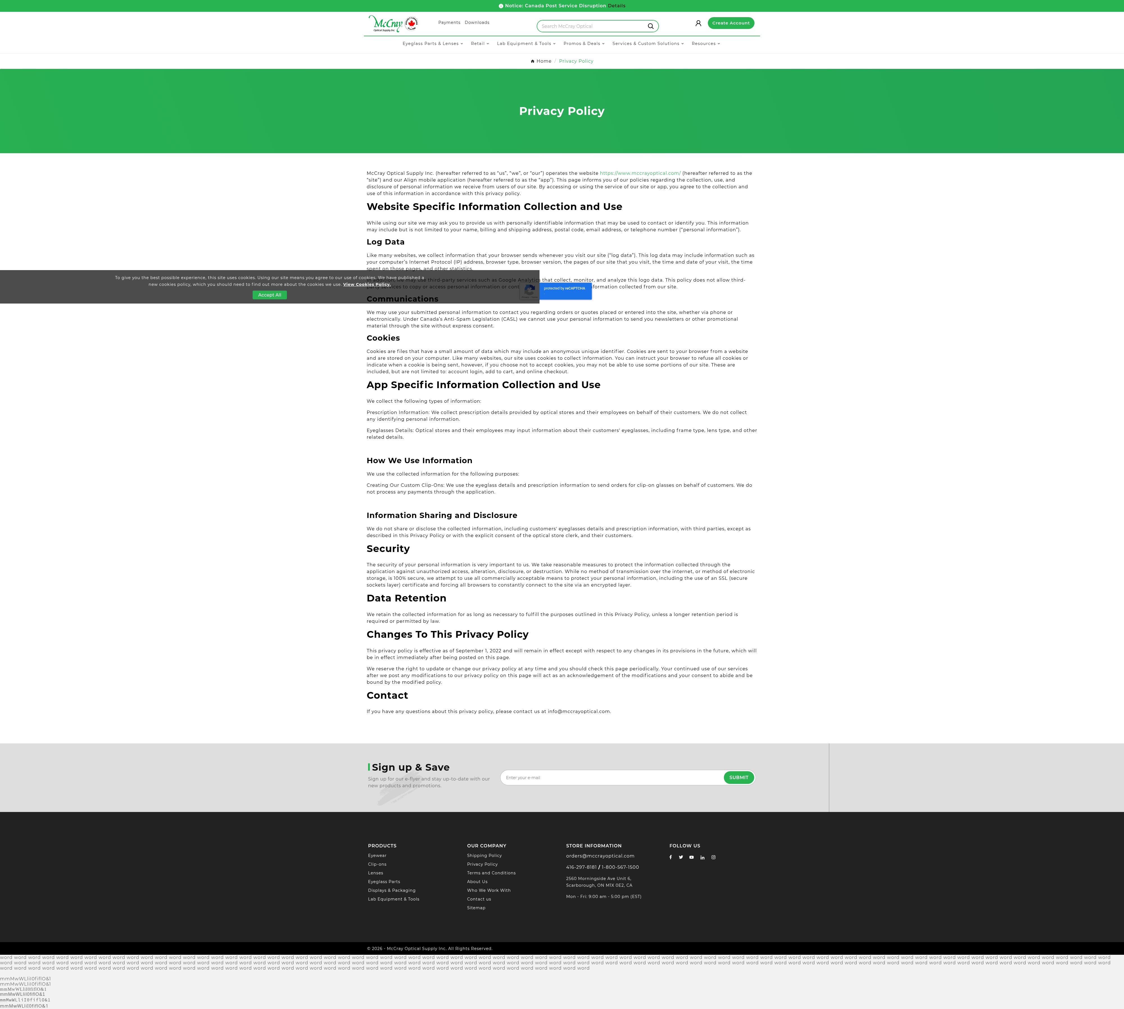Open the LinkedIn footer icon
This screenshot has height=1009, width=1124.
coord(703,857)
